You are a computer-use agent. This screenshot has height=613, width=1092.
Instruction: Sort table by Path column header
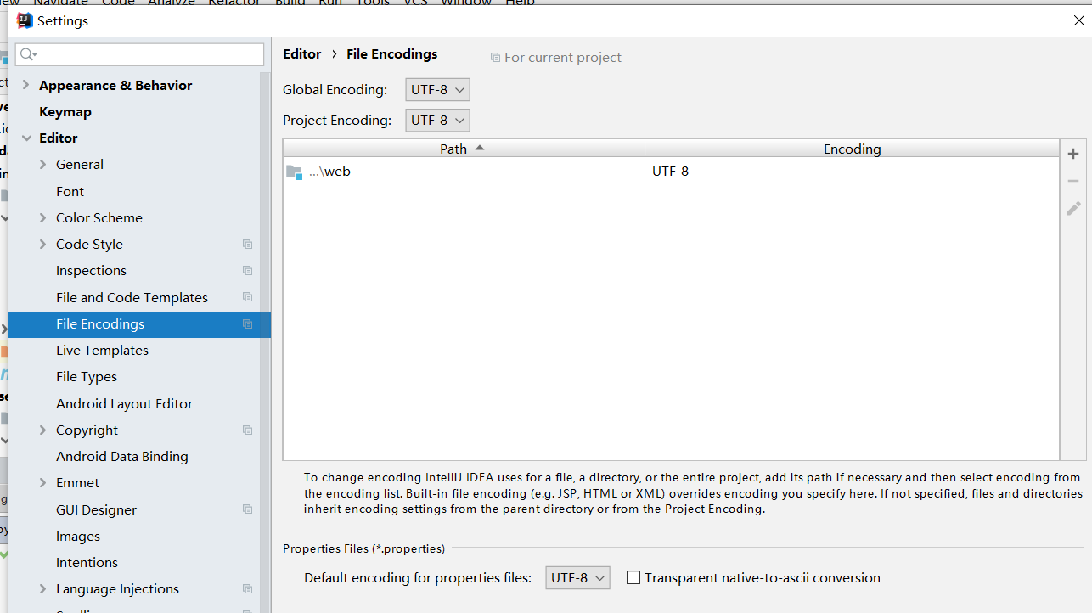[x=464, y=149]
